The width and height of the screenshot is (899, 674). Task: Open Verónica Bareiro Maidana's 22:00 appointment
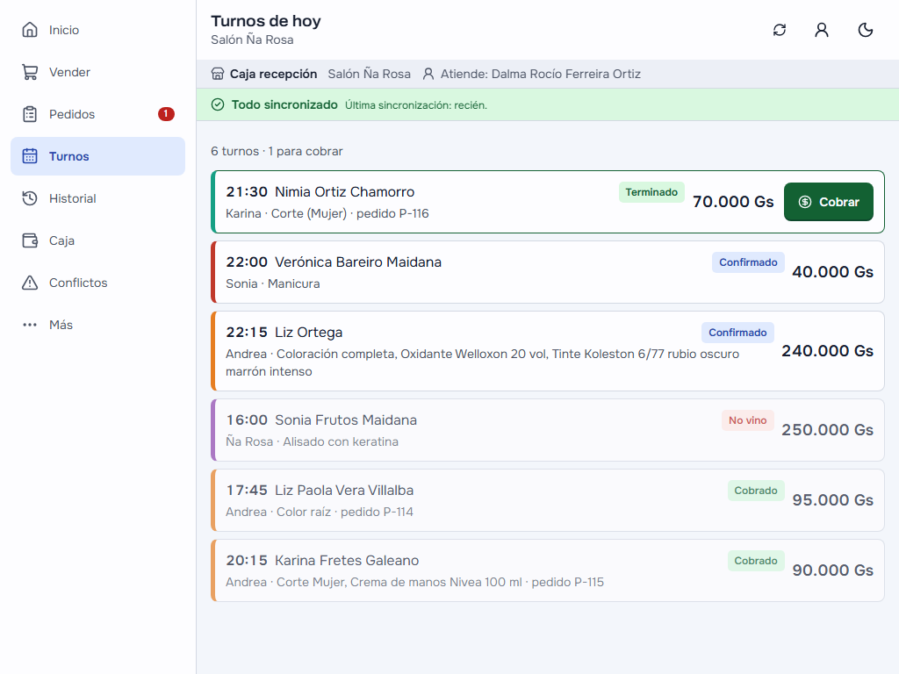pos(548,272)
